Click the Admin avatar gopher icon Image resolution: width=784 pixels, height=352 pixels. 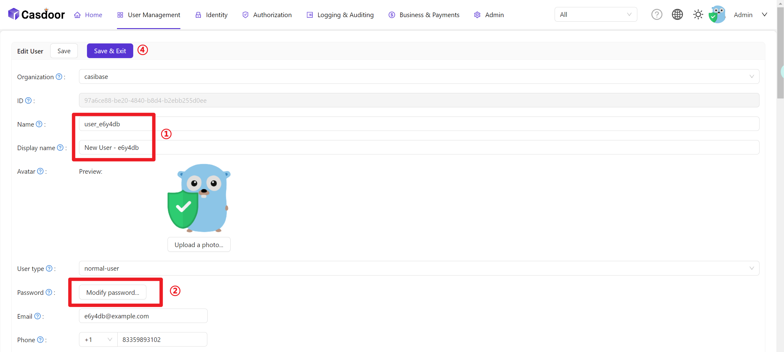[x=717, y=14]
